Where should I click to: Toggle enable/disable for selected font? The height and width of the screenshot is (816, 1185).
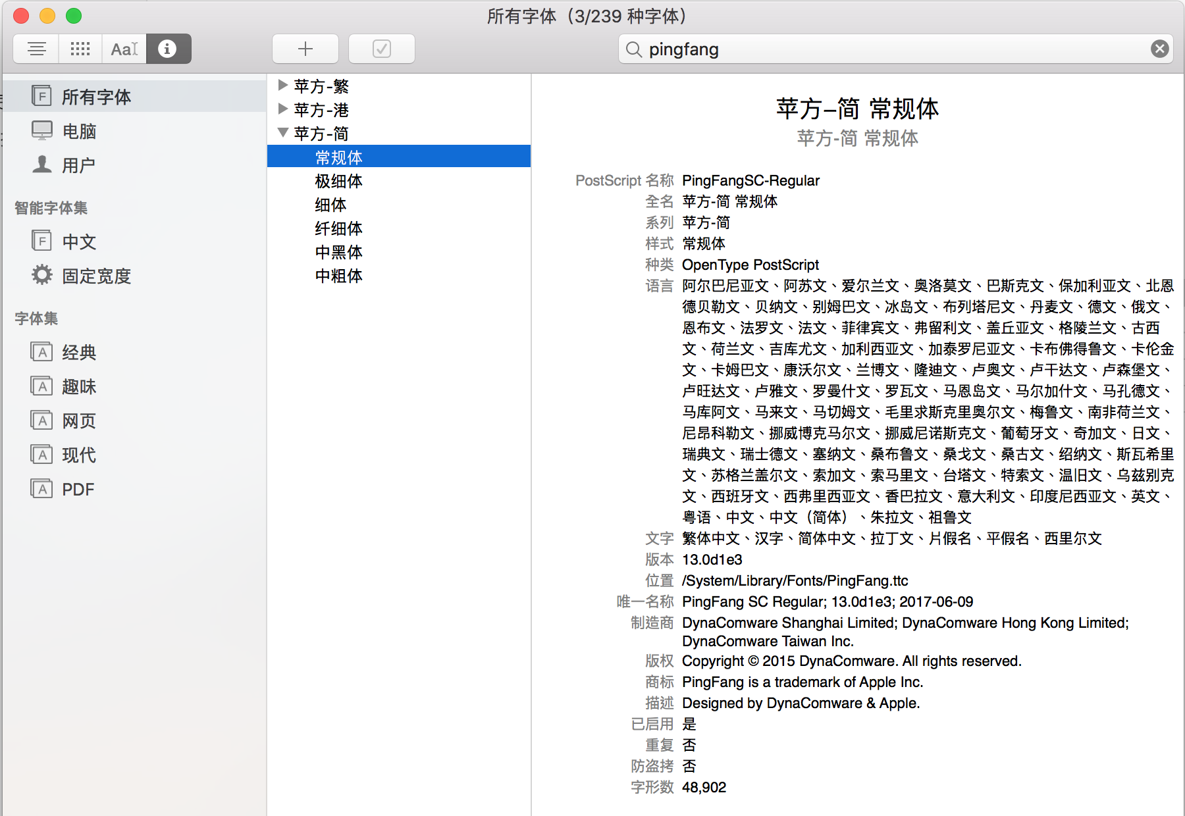(382, 49)
